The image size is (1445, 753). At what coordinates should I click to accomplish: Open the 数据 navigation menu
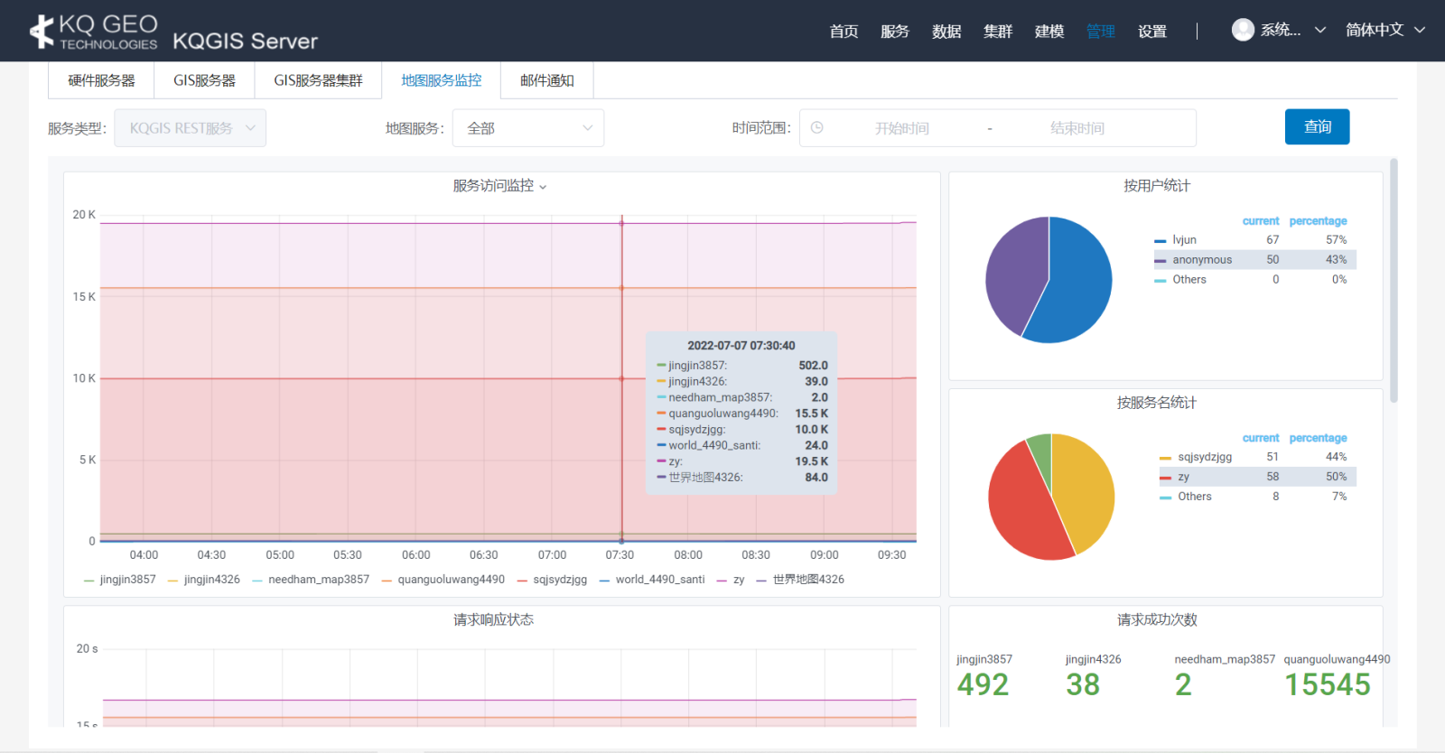(946, 32)
